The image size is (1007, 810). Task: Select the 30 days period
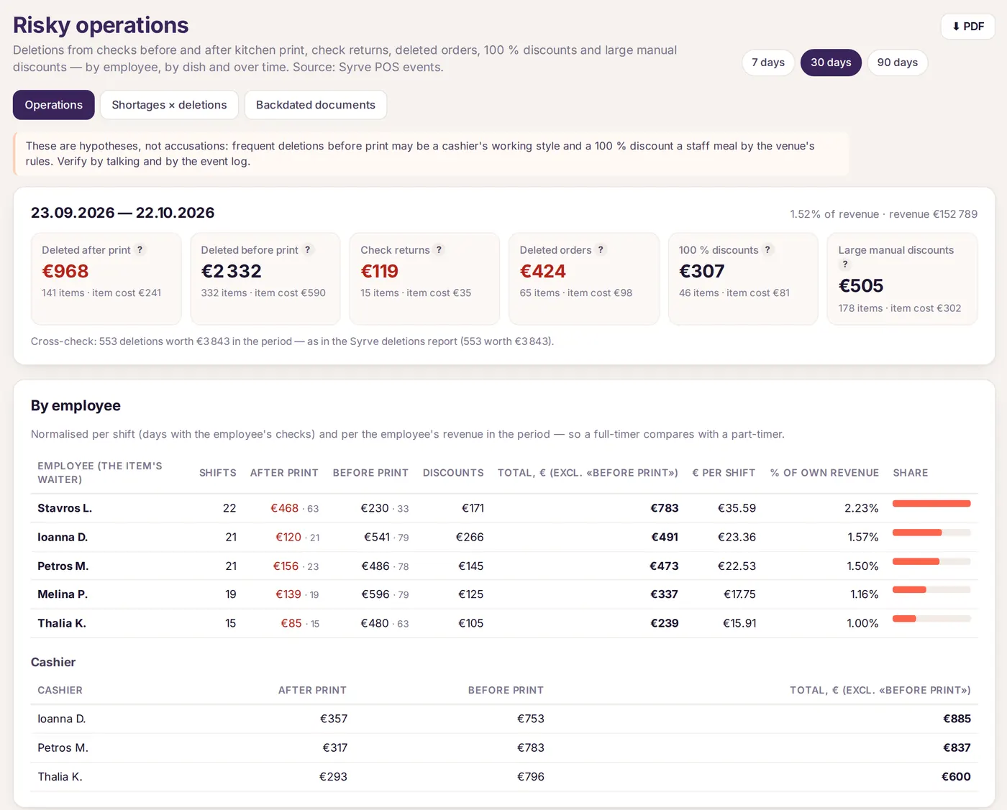pyautogui.click(x=831, y=63)
